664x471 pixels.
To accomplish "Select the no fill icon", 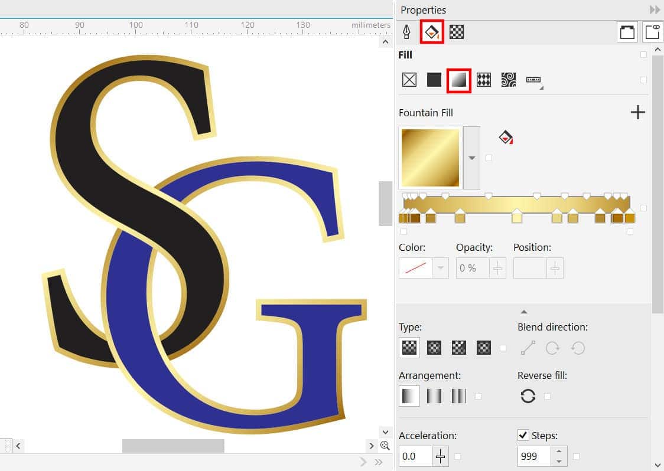I will tap(409, 80).
